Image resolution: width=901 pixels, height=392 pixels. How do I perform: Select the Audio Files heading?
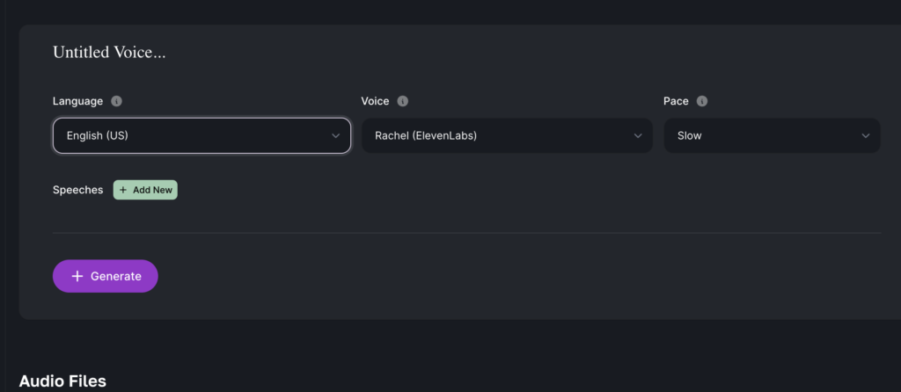62,381
